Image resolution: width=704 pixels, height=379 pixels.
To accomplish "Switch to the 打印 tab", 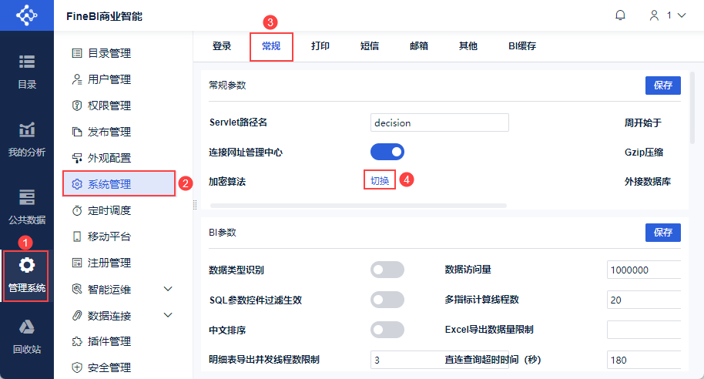I will pos(320,46).
